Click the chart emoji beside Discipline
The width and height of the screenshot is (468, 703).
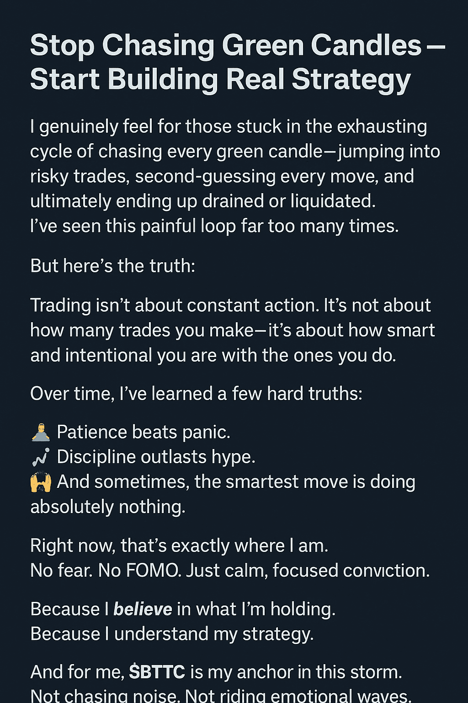[x=41, y=457]
